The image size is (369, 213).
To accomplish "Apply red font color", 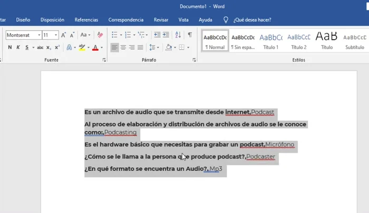I will click(x=95, y=47).
